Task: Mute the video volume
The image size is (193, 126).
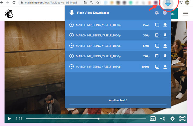Action: [x=163, y=118]
